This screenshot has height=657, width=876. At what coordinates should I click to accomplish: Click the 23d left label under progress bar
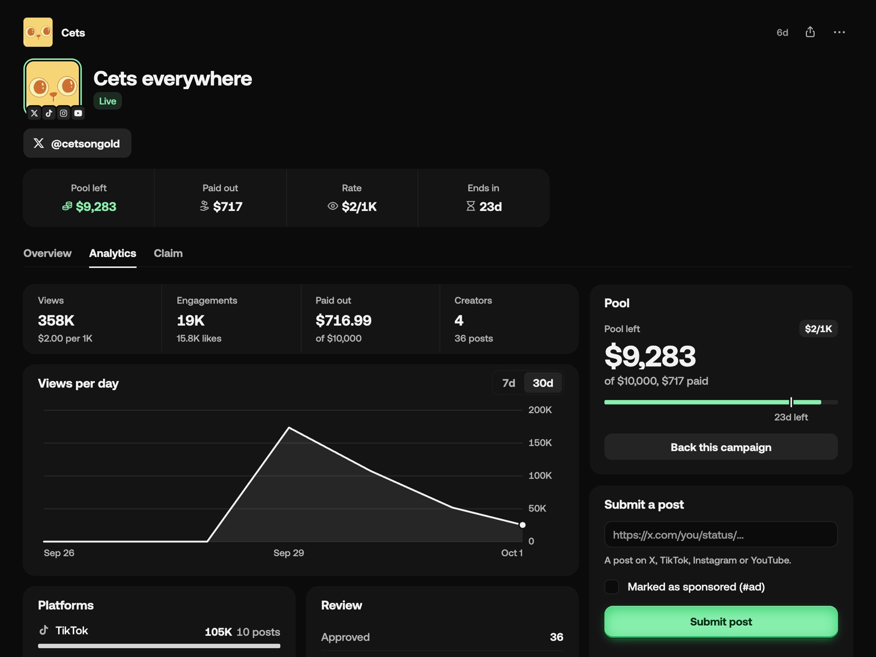[791, 417]
